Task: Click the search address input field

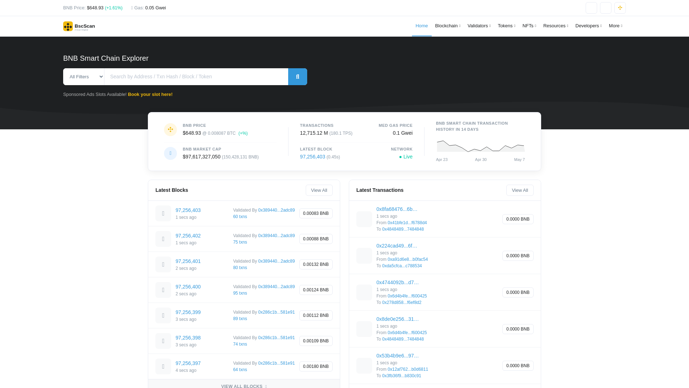Action: pyautogui.click(x=196, y=77)
